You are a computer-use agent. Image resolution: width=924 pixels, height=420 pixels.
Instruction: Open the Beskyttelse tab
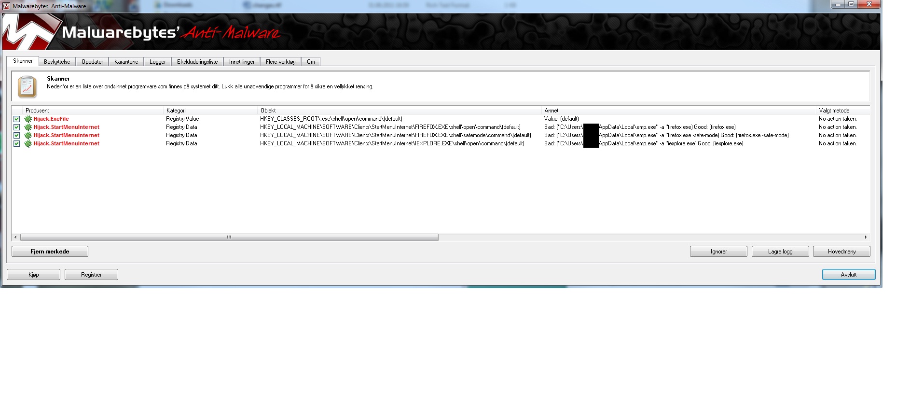(x=57, y=62)
